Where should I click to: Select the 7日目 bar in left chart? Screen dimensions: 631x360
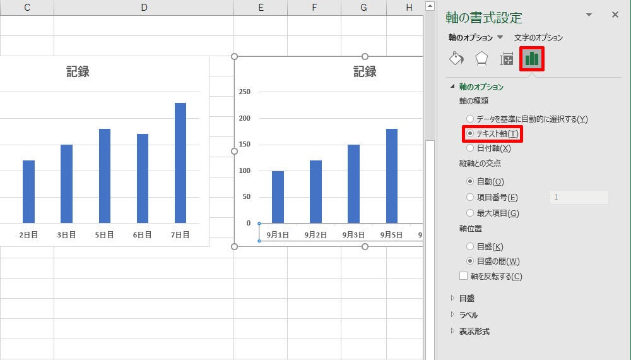[x=180, y=163]
